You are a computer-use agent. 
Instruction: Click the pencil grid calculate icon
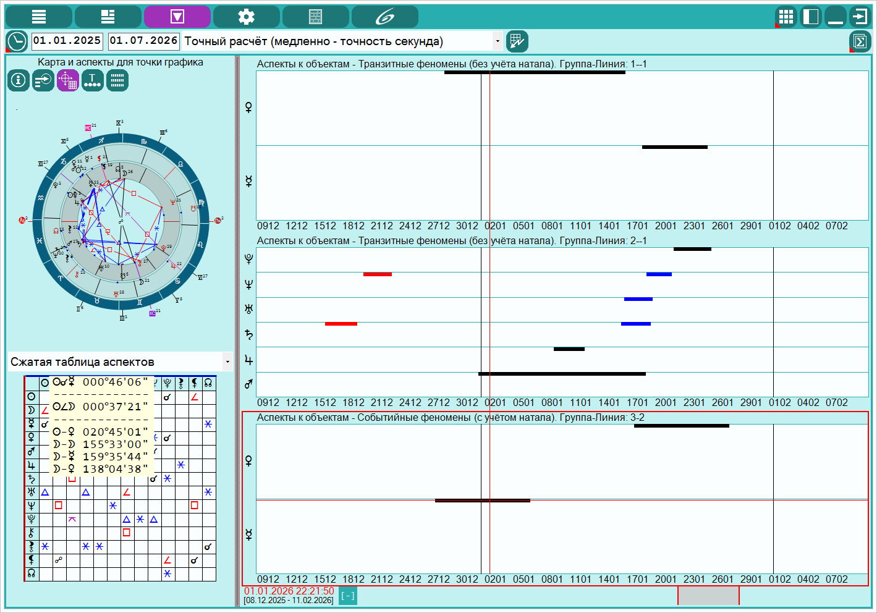pyautogui.click(x=517, y=41)
